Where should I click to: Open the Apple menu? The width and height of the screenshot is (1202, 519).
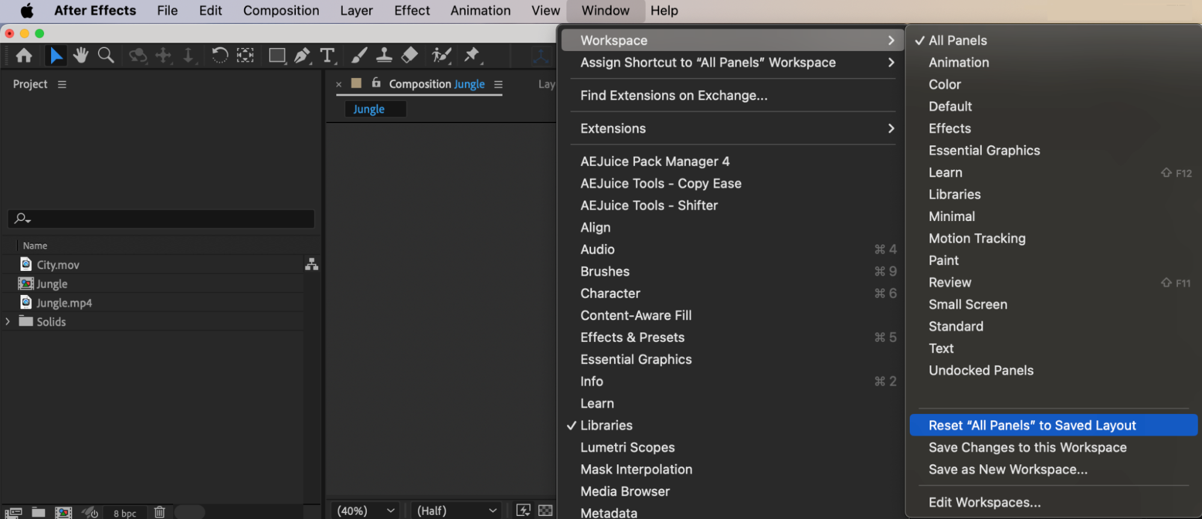coord(27,11)
